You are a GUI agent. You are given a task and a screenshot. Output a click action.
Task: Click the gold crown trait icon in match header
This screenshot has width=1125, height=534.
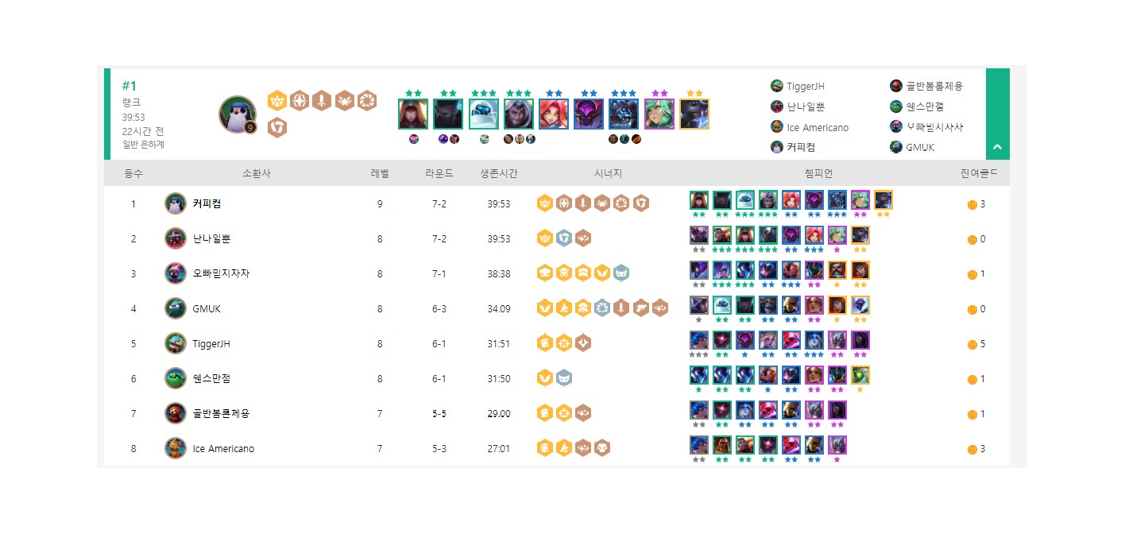pyautogui.click(x=276, y=101)
